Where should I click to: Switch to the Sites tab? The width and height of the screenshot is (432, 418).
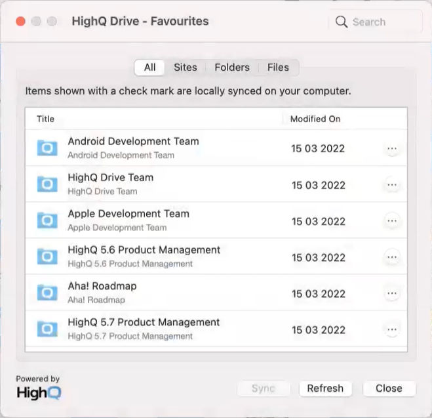pyautogui.click(x=186, y=68)
